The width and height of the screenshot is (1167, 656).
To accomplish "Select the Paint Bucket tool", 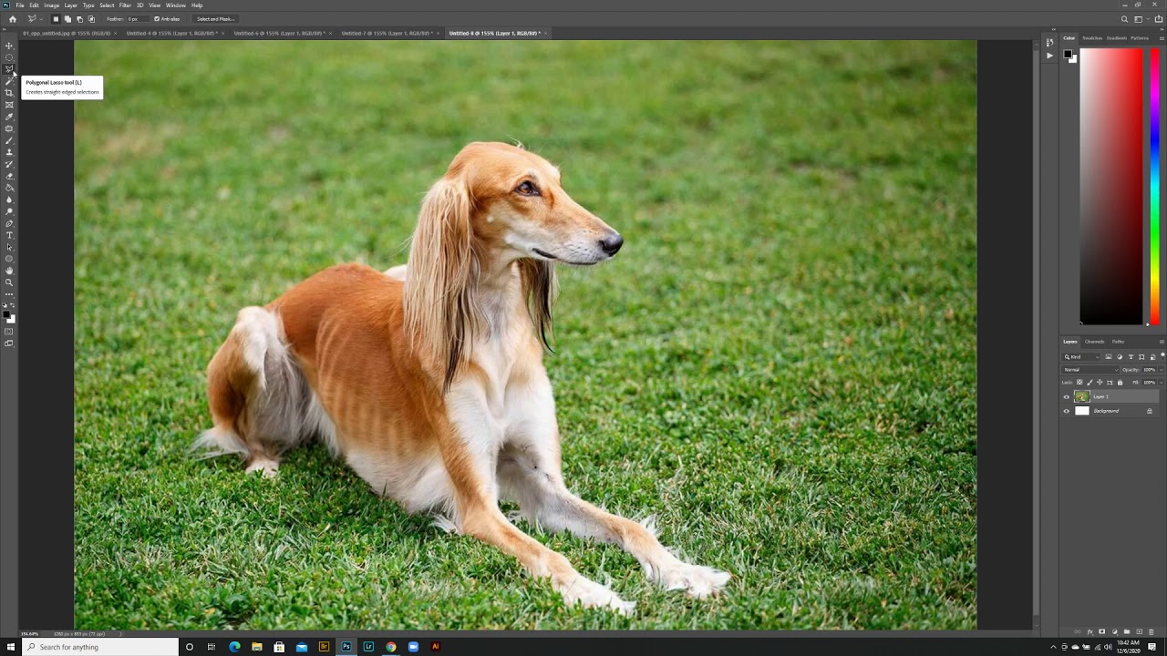I will (9, 188).
